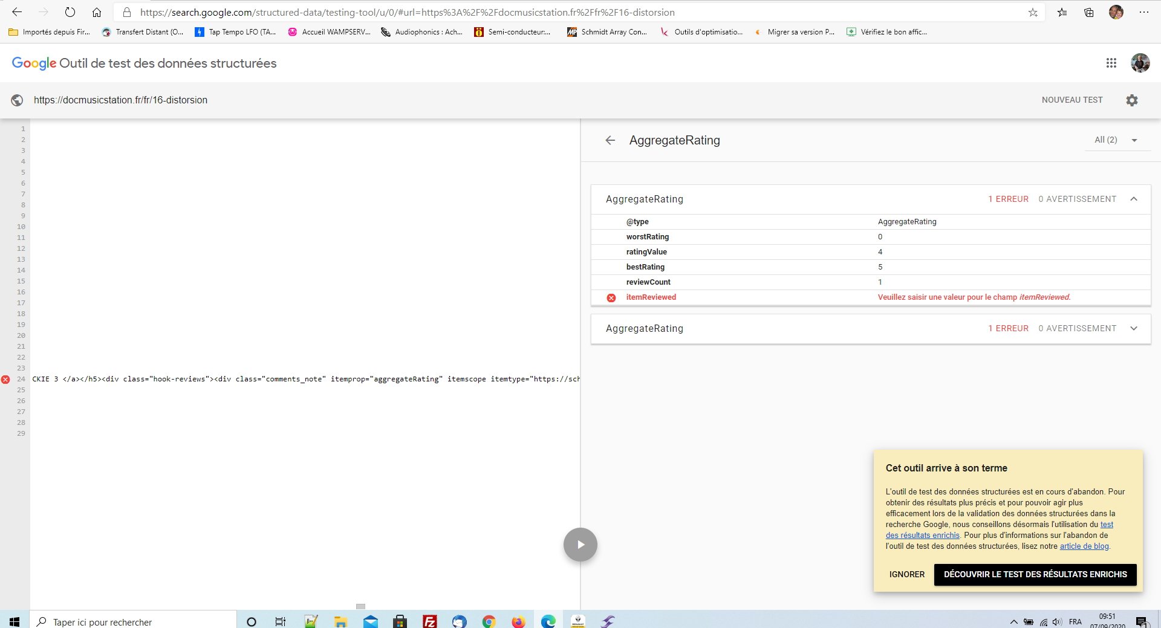Open the Vérifiez le bon affic... bookmark
1161x628 pixels.
pos(887,32)
